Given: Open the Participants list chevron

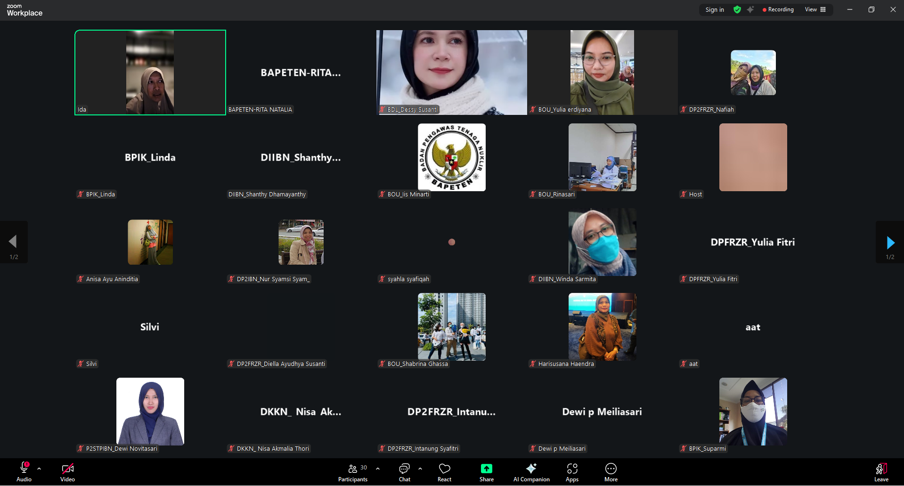Looking at the screenshot, I should tap(377, 469).
